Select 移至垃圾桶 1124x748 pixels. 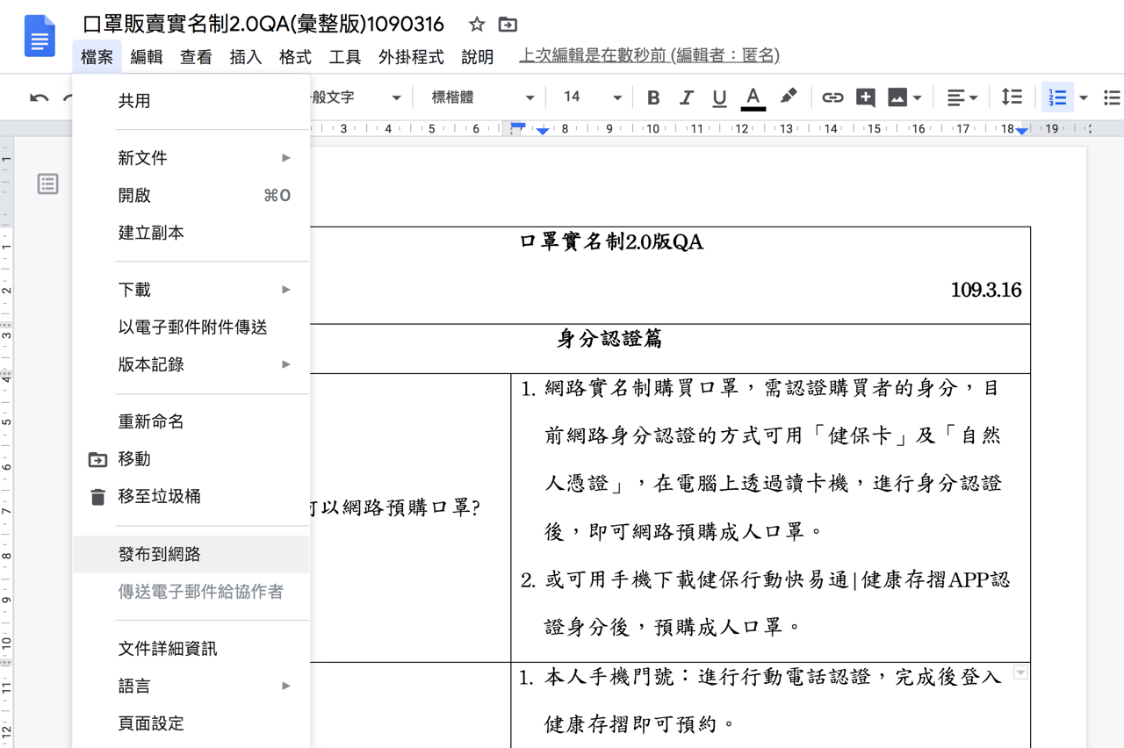[191, 497]
